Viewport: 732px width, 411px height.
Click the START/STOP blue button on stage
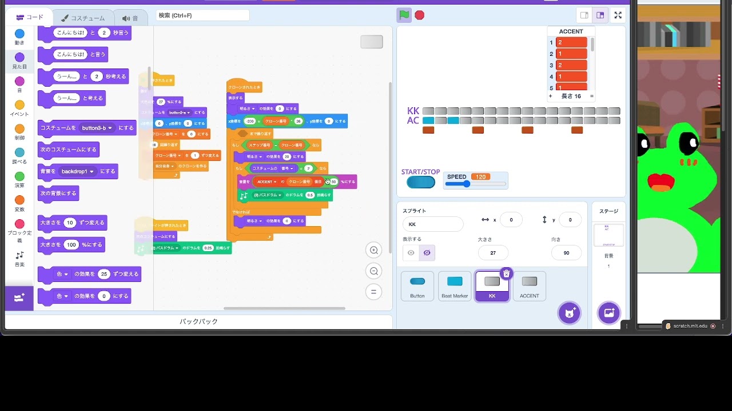tap(421, 183)
